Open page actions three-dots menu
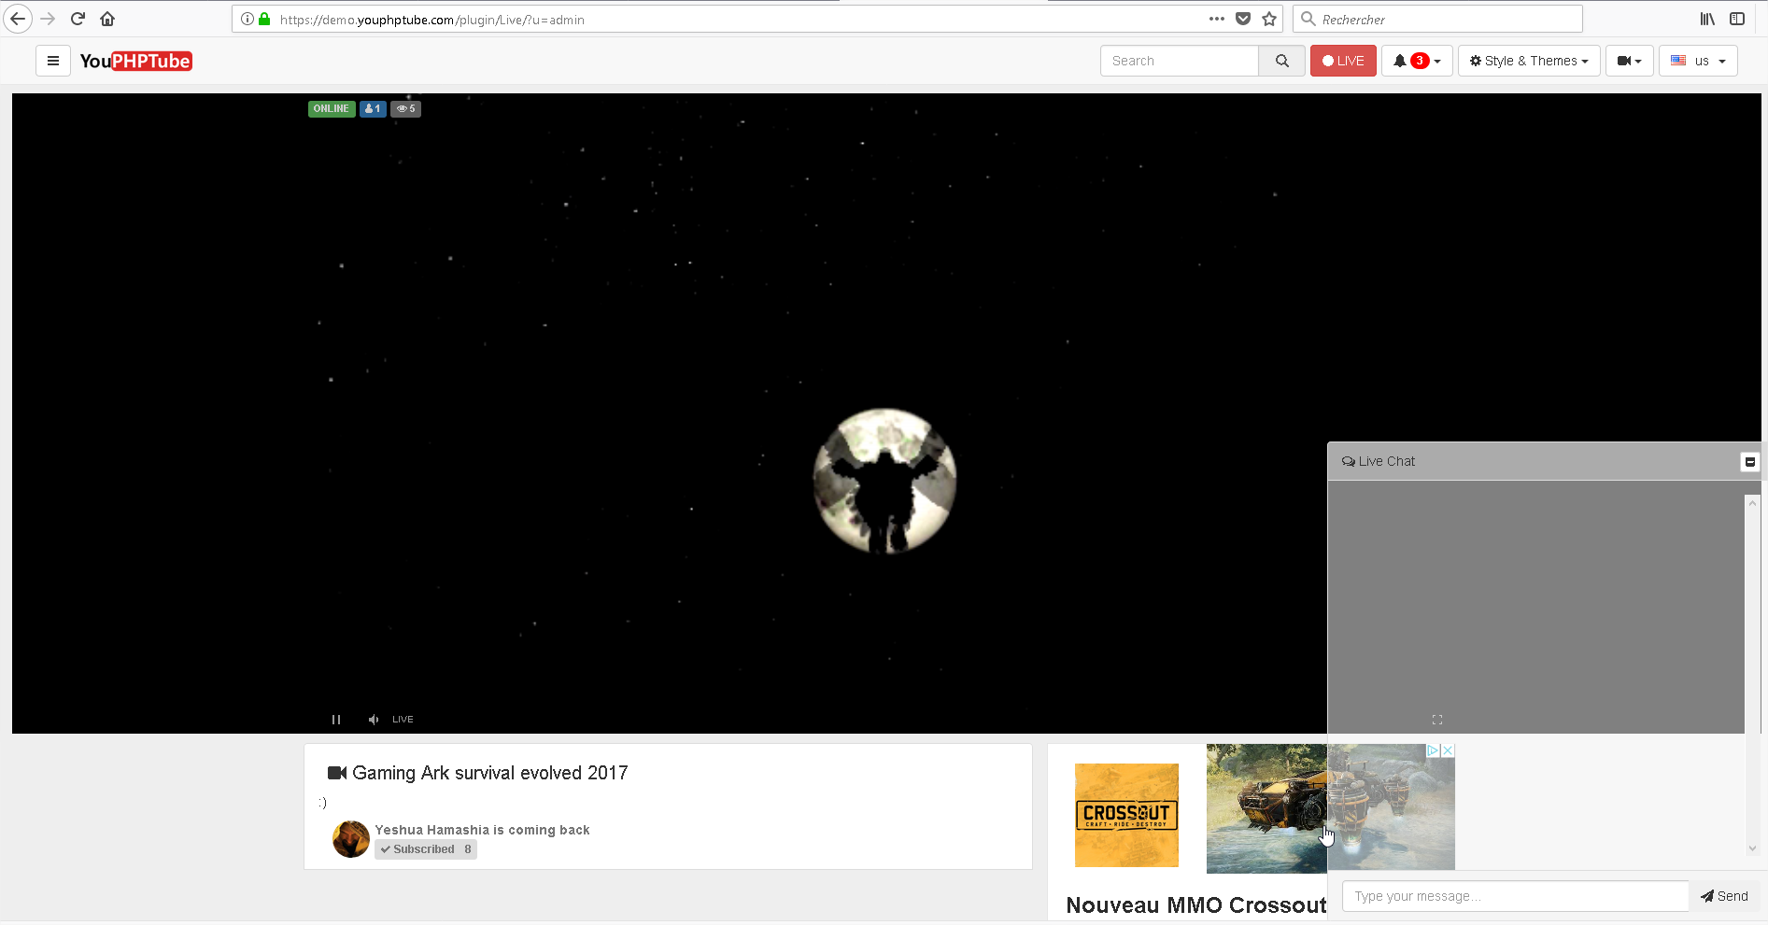The height and width of the screenshot is (925, 1768). (1217, 19)
